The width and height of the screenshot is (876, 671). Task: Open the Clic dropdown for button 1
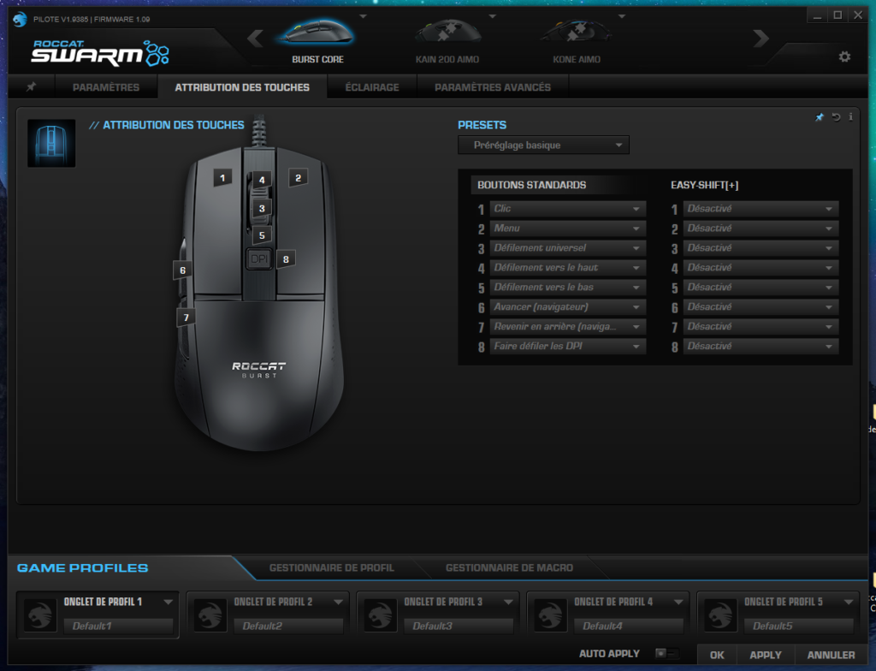pos(568,209)
